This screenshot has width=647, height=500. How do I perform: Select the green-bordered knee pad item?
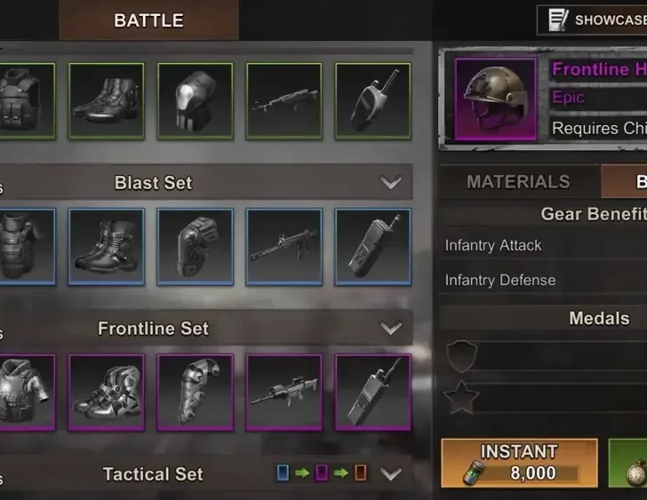(196, 101)
